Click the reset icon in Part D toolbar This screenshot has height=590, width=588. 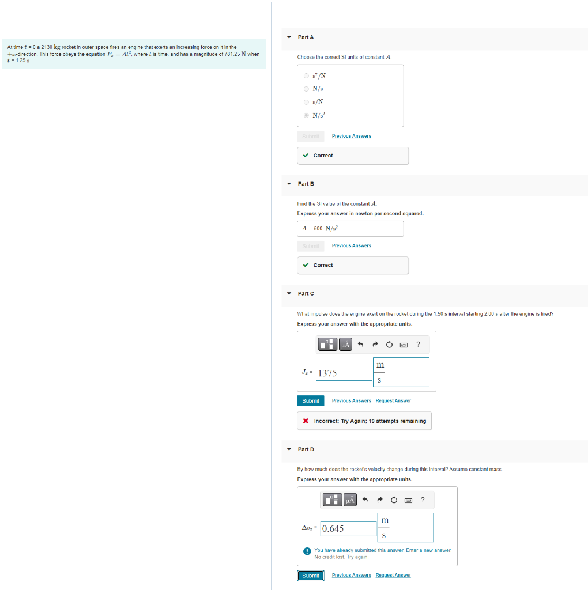point(394,500)
